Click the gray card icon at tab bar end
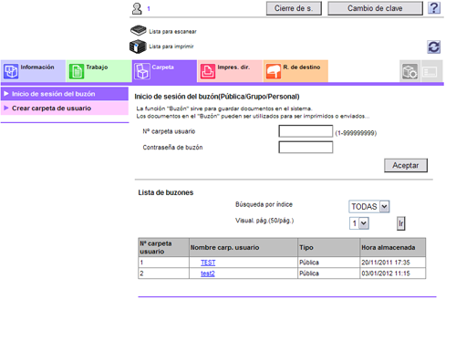456x340 pixels. (430, 72)
